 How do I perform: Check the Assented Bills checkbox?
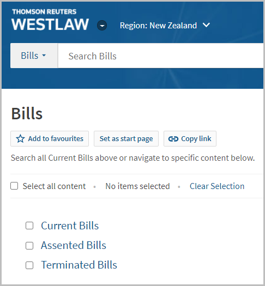29,246
